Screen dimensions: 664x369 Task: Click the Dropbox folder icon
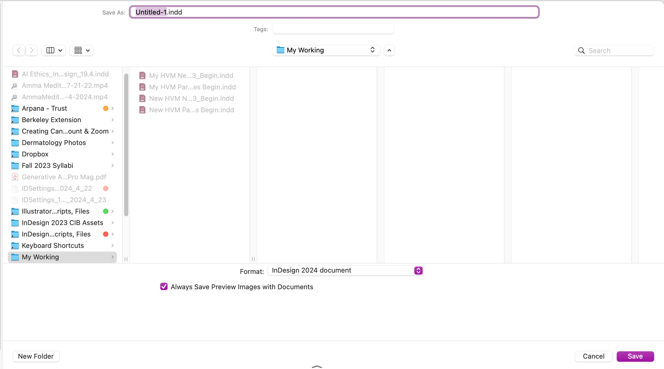[x=15, y=154]
